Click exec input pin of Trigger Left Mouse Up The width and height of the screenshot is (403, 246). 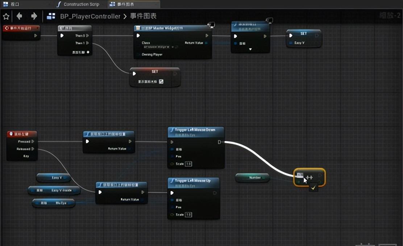(x=172, y=193)
